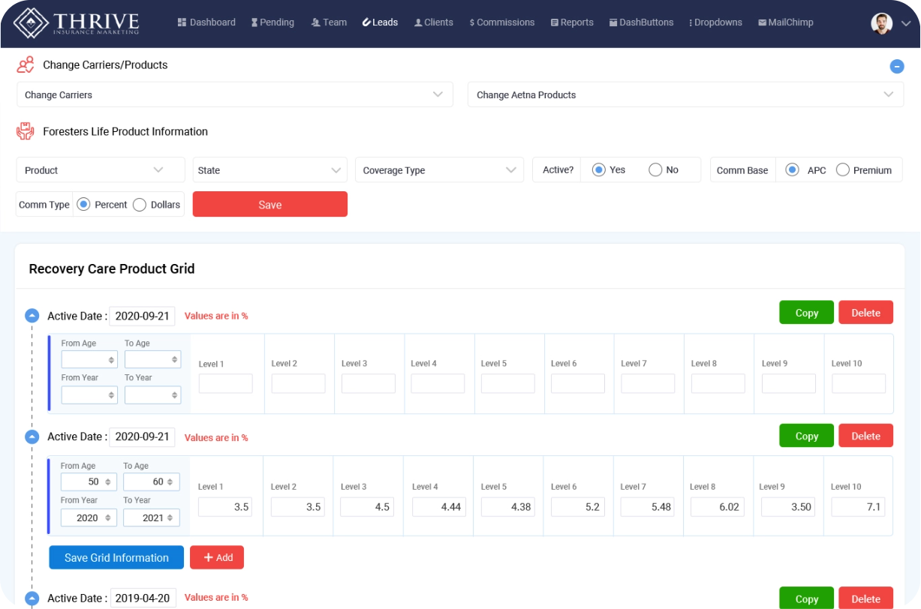
Task: Collapse the first 2020-09-21 grid group
Action: point(32,316)
